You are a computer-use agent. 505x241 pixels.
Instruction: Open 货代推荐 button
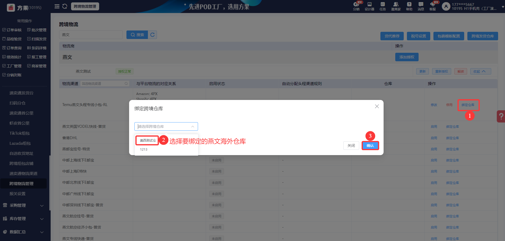click(392, 36)
